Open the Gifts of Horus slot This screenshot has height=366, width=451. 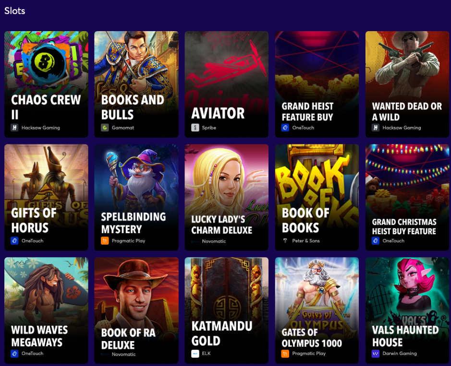[x=46, y=197]
